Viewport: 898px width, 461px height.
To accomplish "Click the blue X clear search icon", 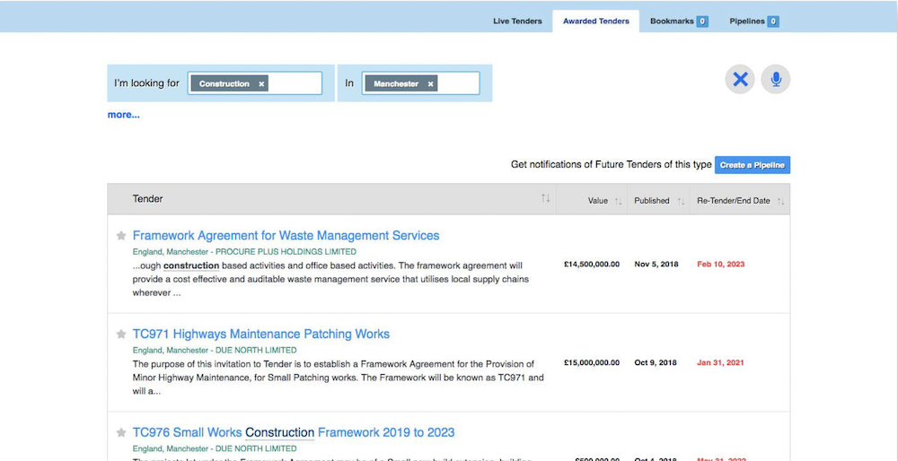I will 740,80.
